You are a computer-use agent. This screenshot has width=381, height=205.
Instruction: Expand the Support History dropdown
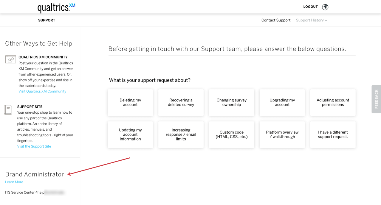[x=312, y=20]
